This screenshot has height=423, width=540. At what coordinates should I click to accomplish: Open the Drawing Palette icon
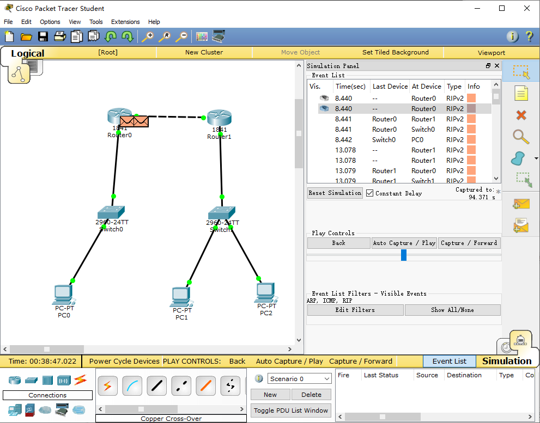tap(202, 36)
